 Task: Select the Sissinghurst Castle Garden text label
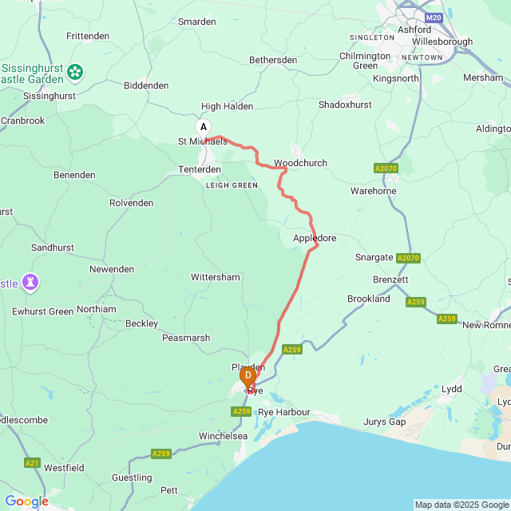32,73
